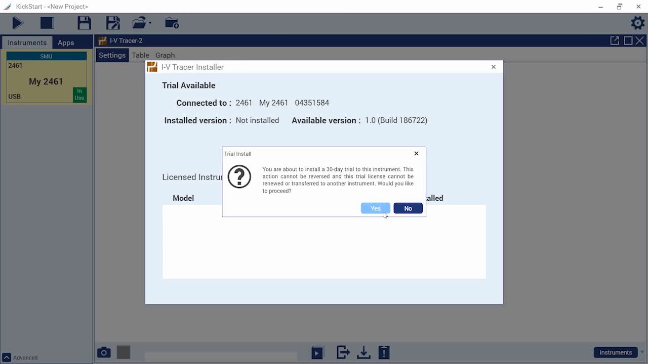Select the Graph tab
The height and width of the screenshot is (364, 648).
[x=165, y=55]
